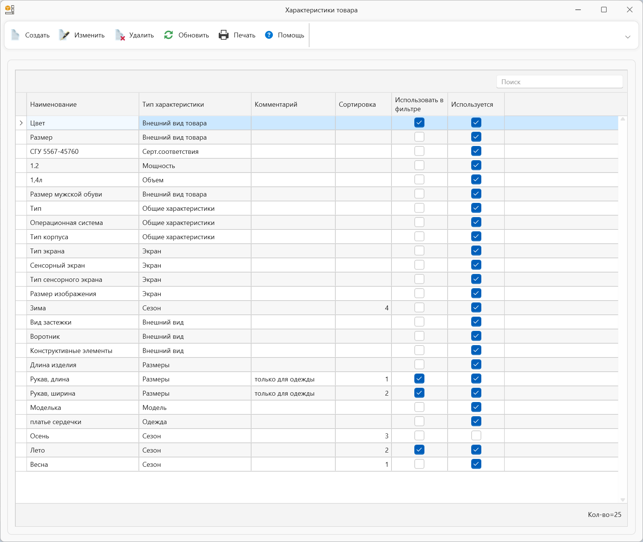Click Серт.соответствия type cell
Screen dimensions: 643x542
click(195, 151)
